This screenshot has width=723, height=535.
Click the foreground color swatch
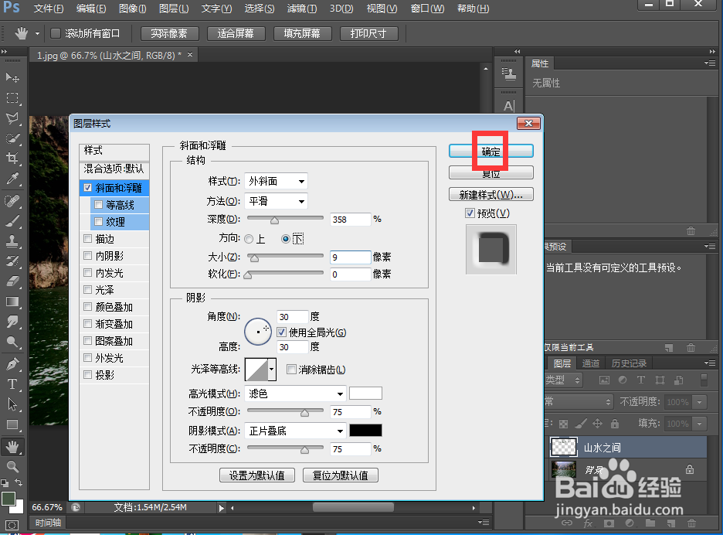click(x=8, y=499)
